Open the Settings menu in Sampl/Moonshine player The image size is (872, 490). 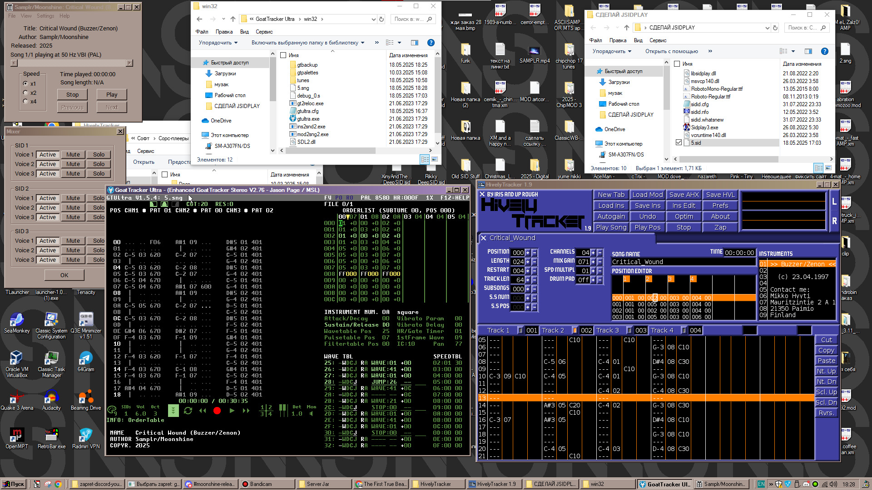(x=45, y=16)
